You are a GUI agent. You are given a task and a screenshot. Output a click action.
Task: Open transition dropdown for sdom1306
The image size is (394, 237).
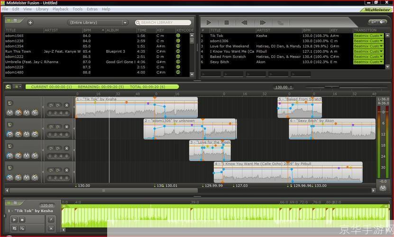click(368, 41)
